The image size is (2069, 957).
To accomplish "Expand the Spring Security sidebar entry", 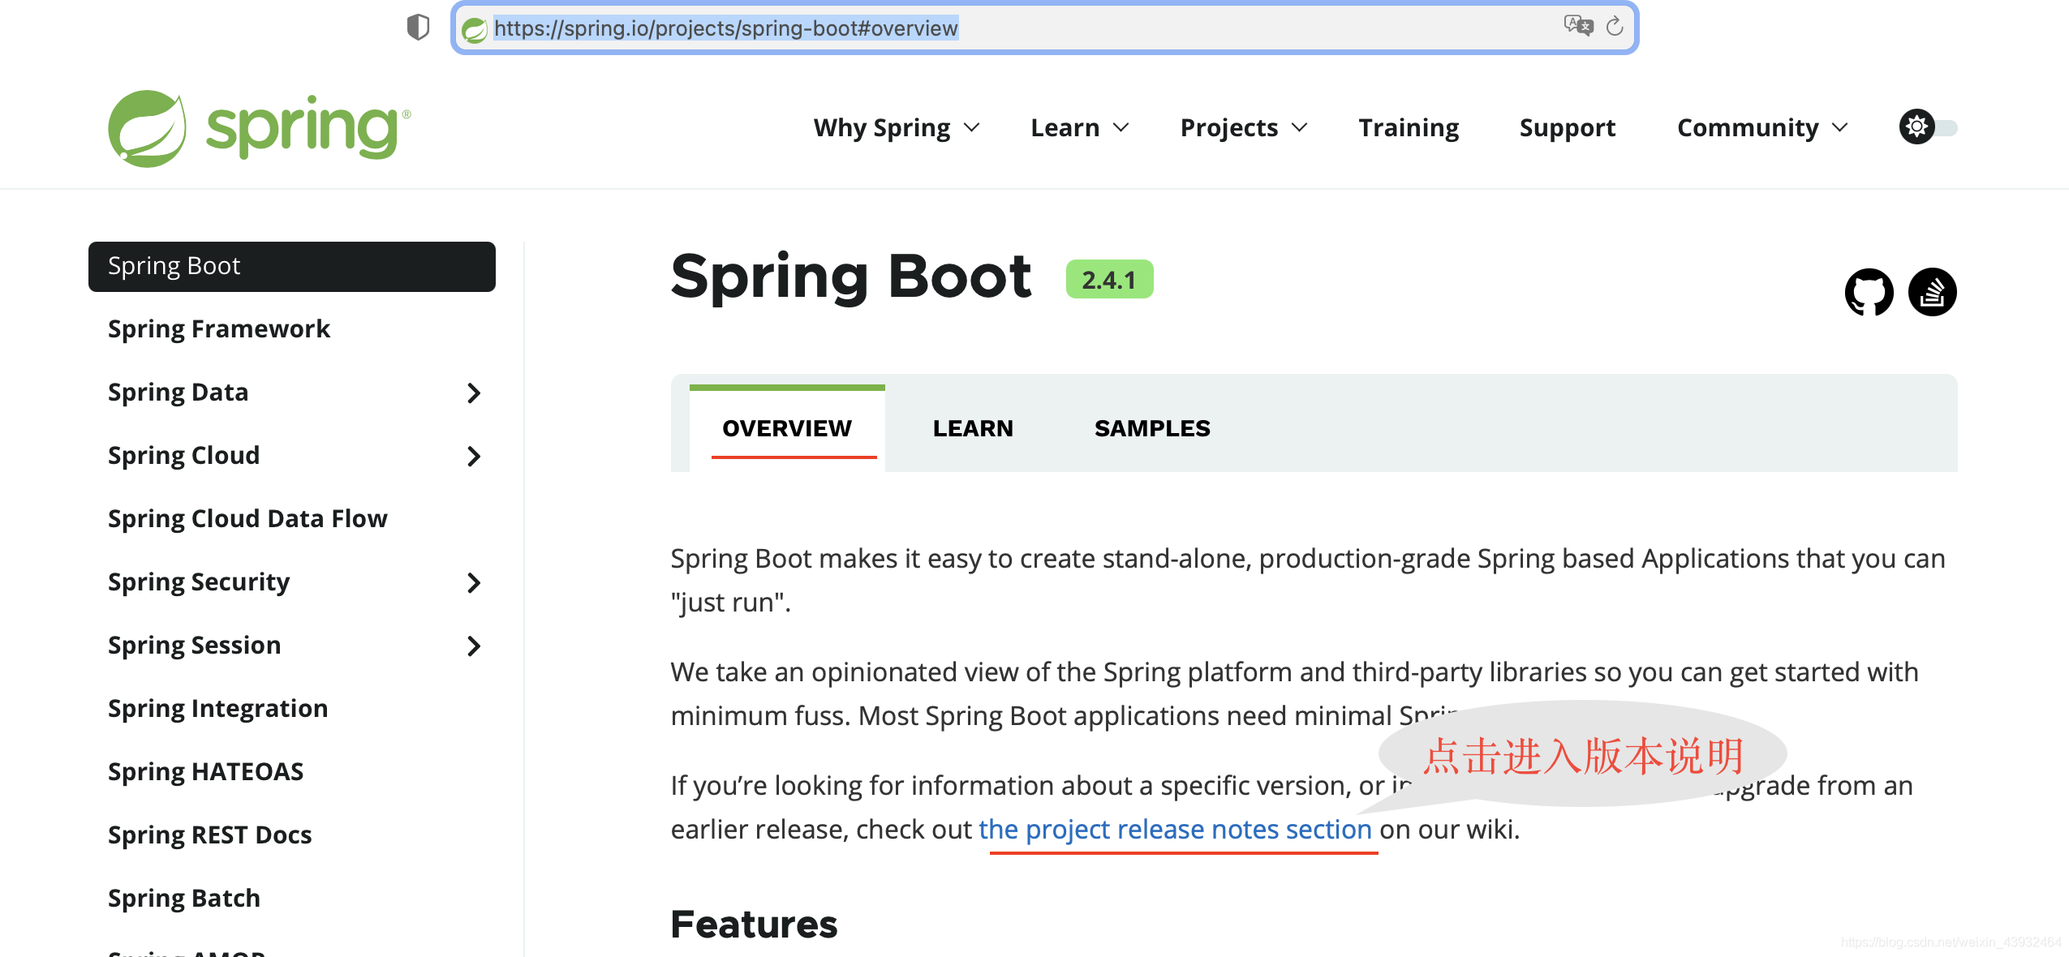I will [475, 583].
